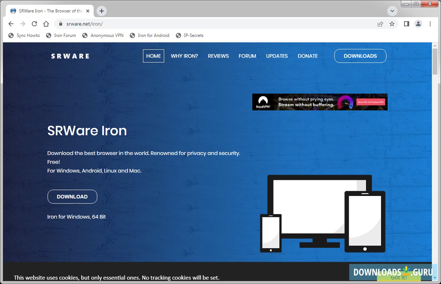The width and height of the screenshot is (441, 284).
Task: Go back to the previous page
Action: 11,24
